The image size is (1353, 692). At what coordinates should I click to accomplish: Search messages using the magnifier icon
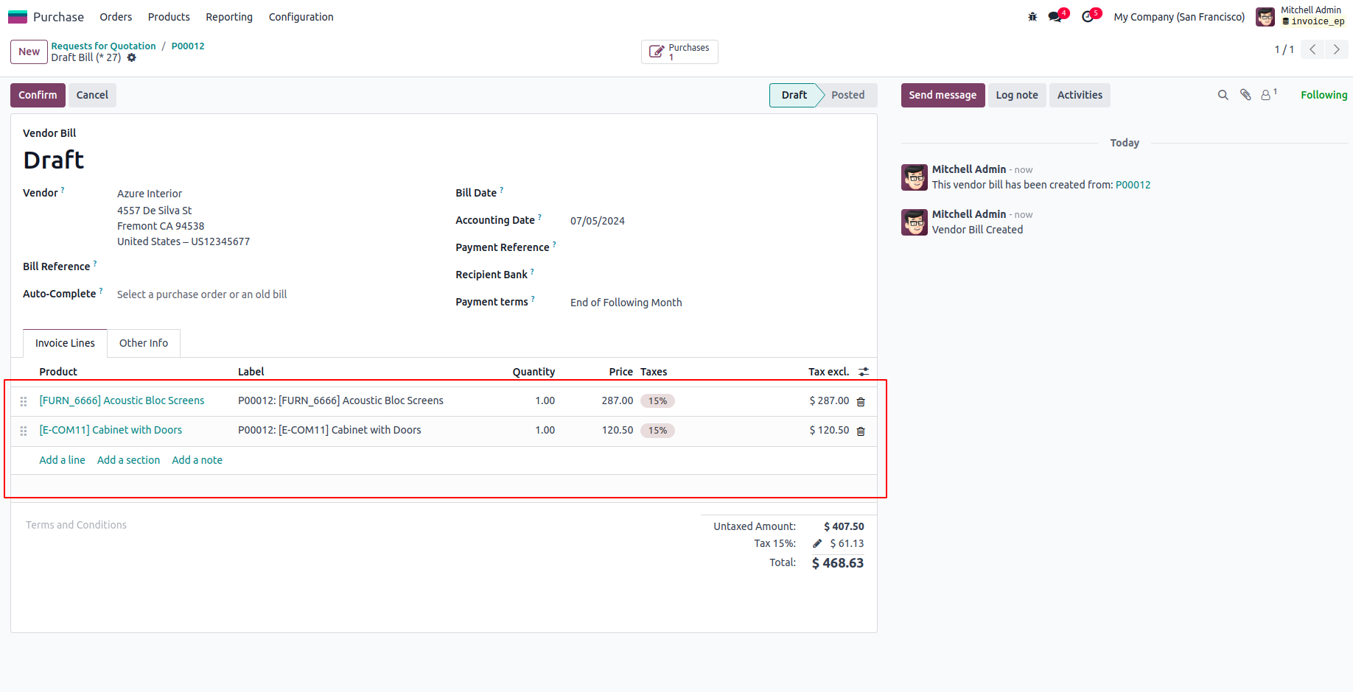coord(1223,95)
